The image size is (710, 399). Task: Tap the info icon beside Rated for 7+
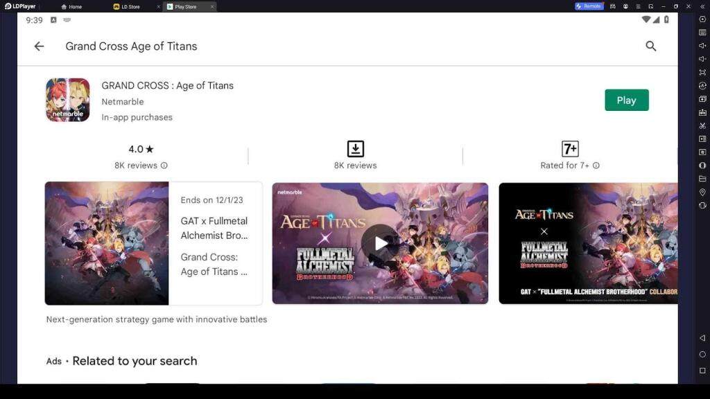tap(596, 166)
